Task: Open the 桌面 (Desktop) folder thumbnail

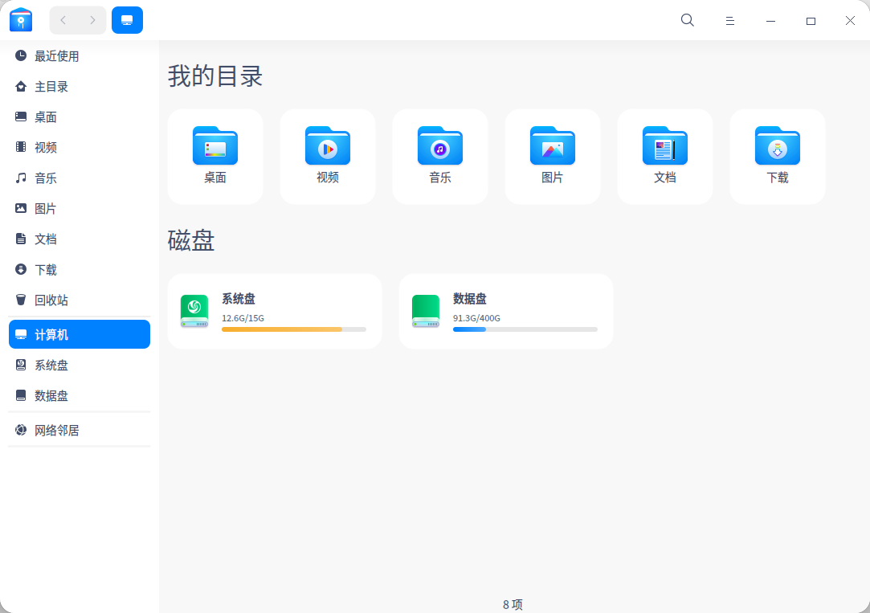Action: 214,155
